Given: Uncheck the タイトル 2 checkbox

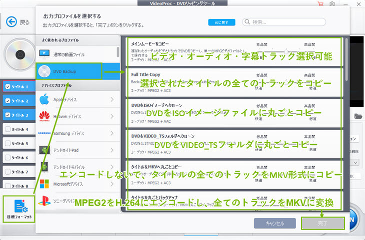Looking at the screenshot, I should click(7, 101).
